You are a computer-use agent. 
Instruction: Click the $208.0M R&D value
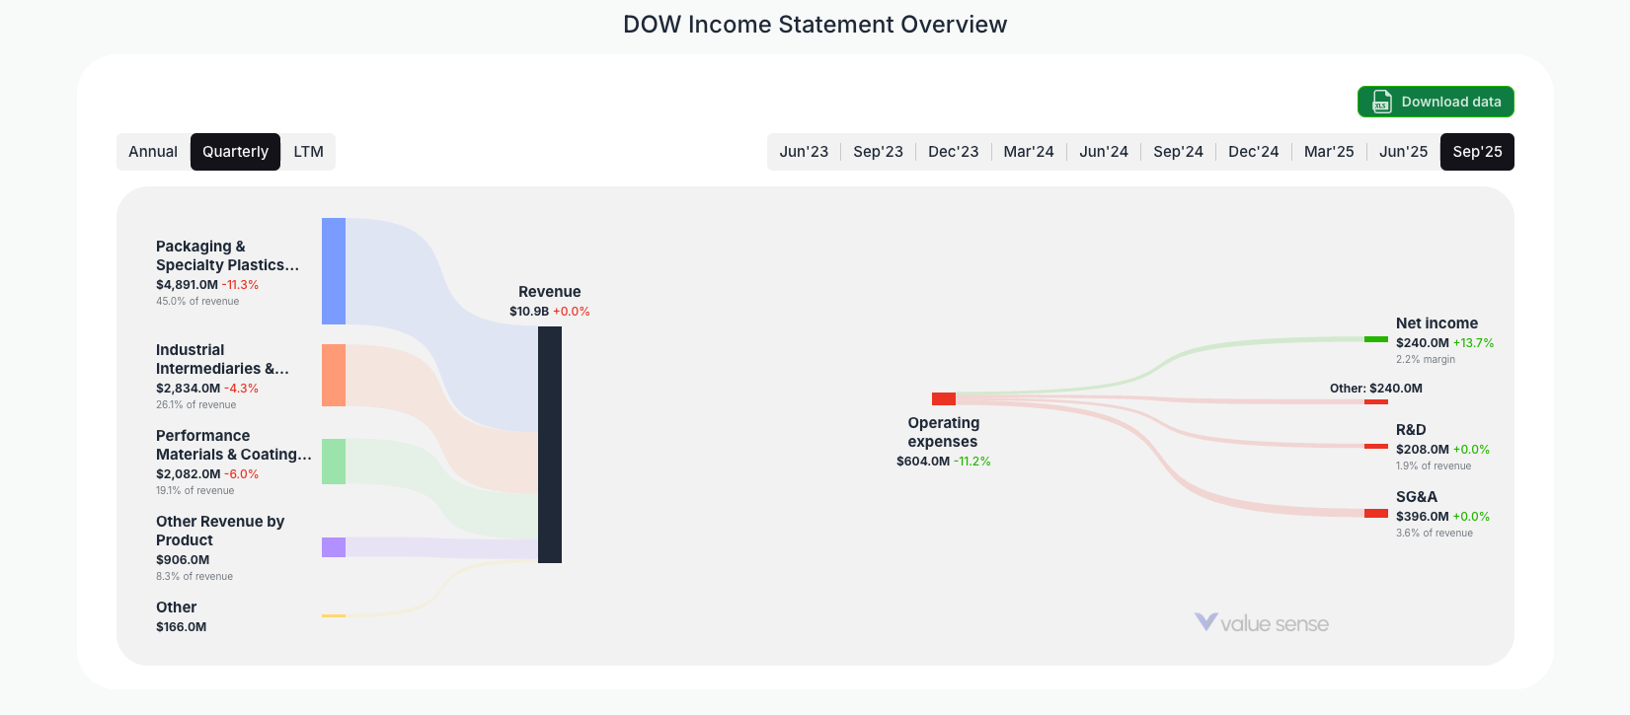[1423, 450]
